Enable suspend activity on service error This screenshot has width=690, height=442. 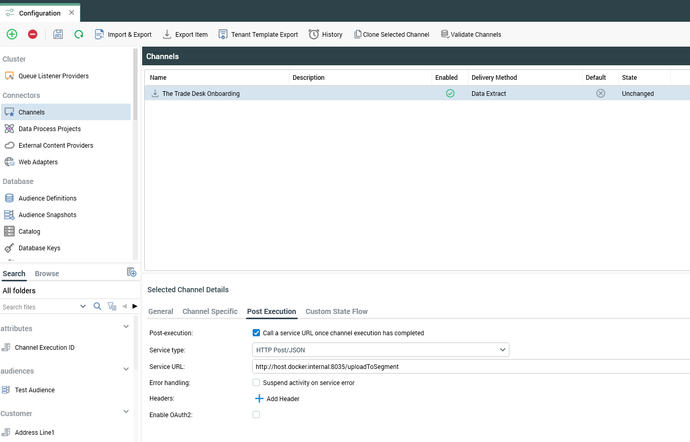(x=256, y=382)
